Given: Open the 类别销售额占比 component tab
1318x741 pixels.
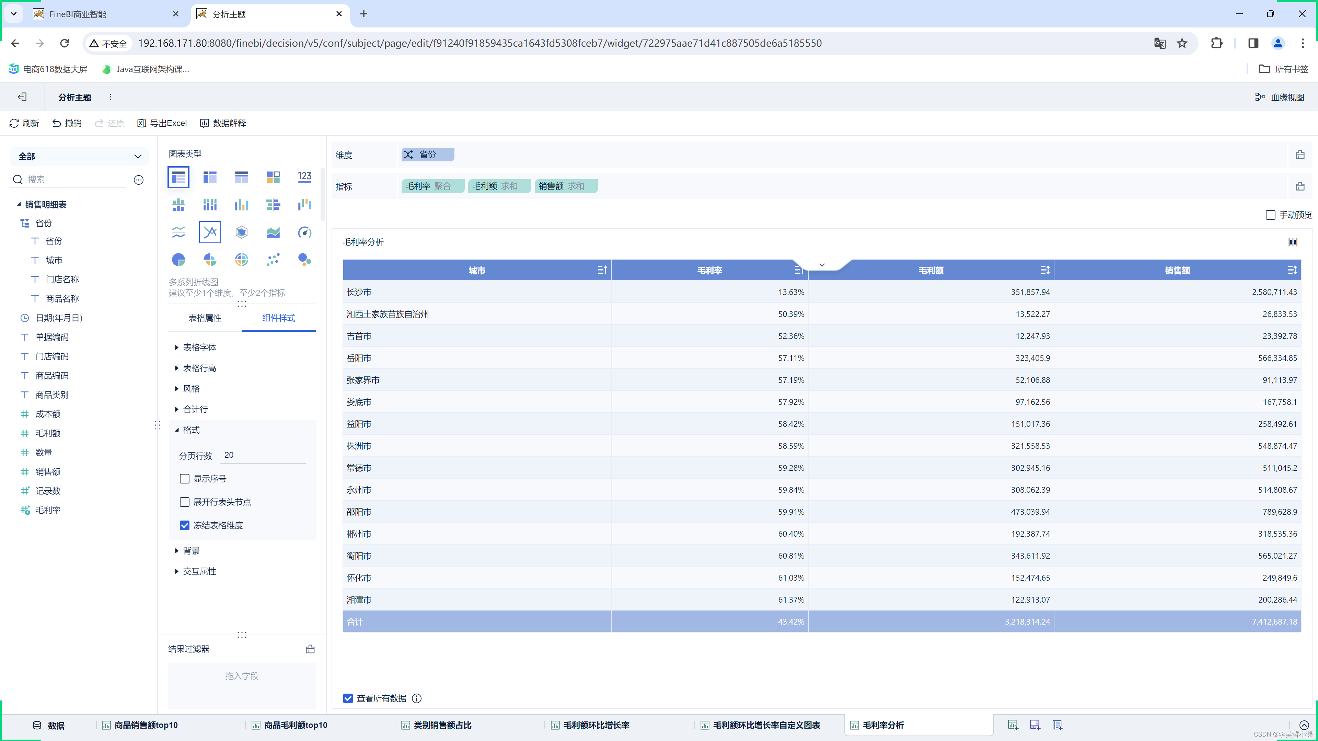Looking at the screenshot, I should 437,725.
